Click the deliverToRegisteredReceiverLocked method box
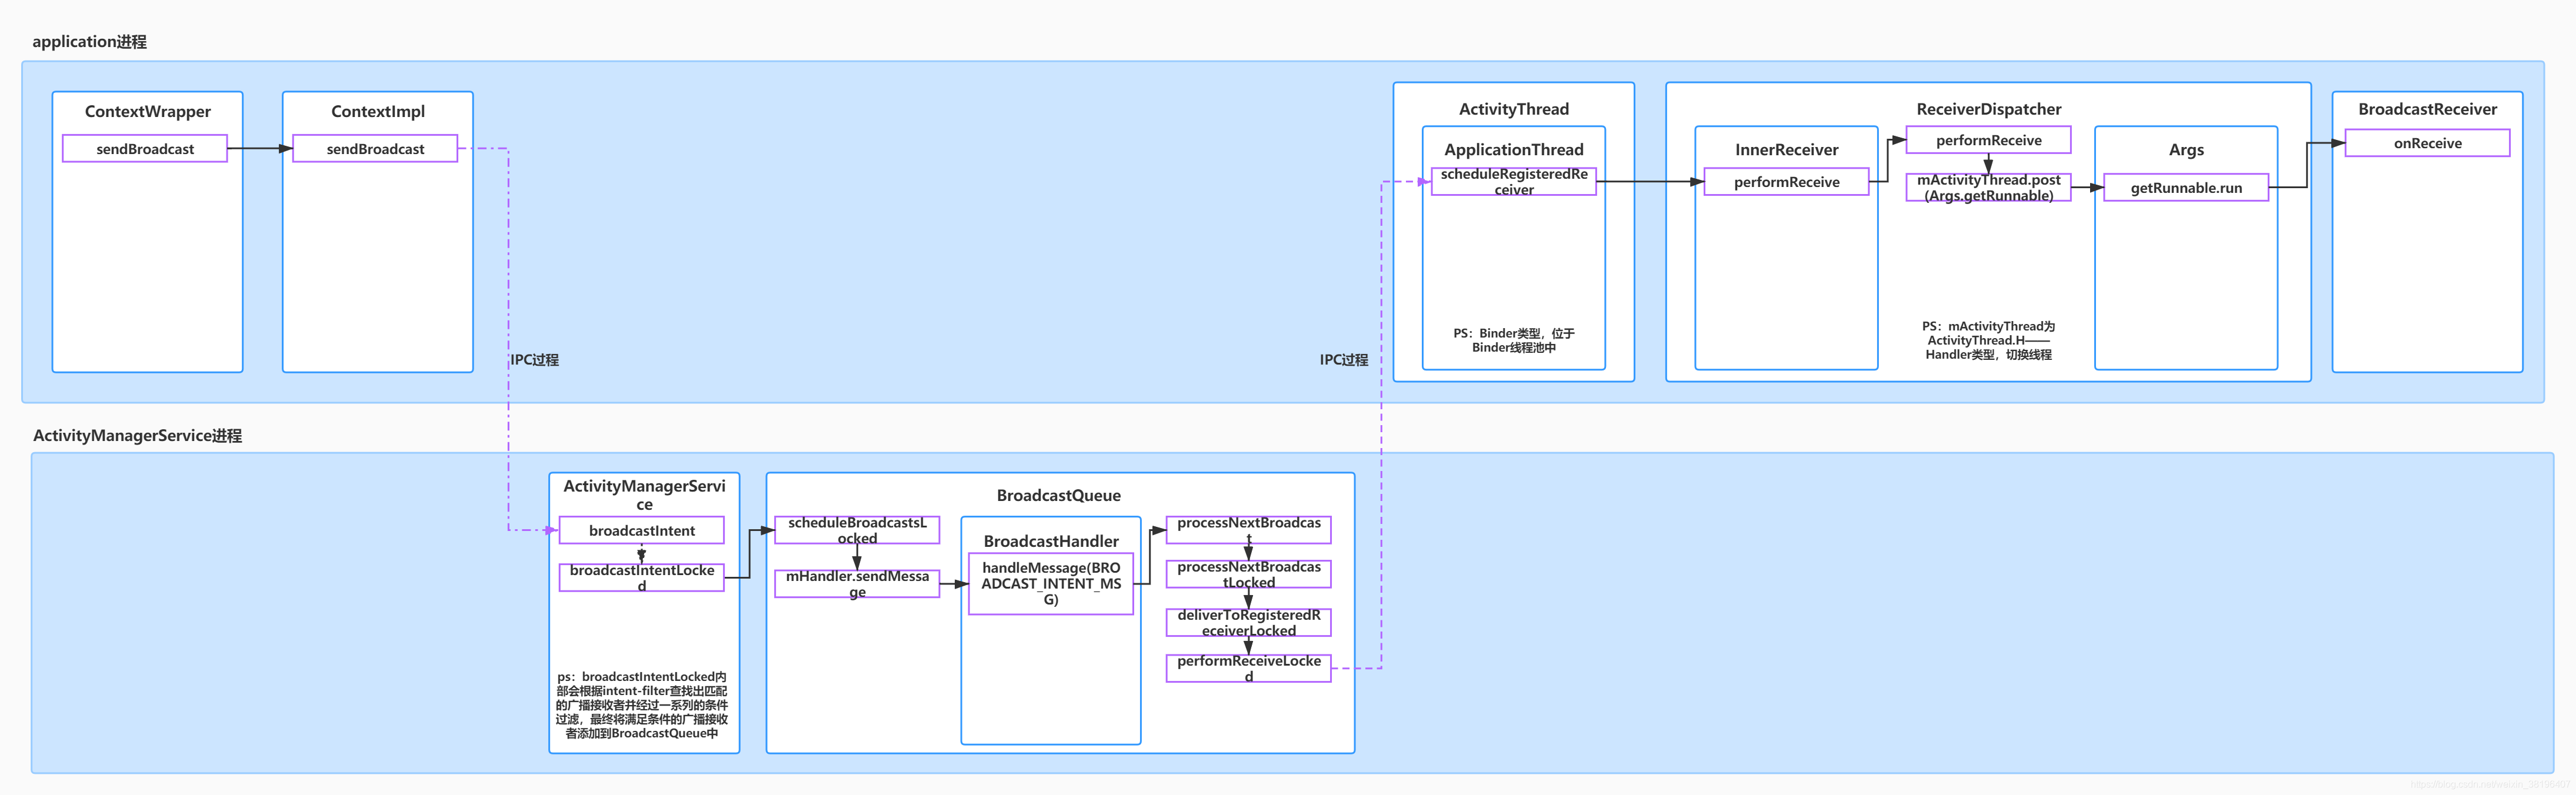The height and width of the screenshot is (795, 2576). pos(1249,622)
